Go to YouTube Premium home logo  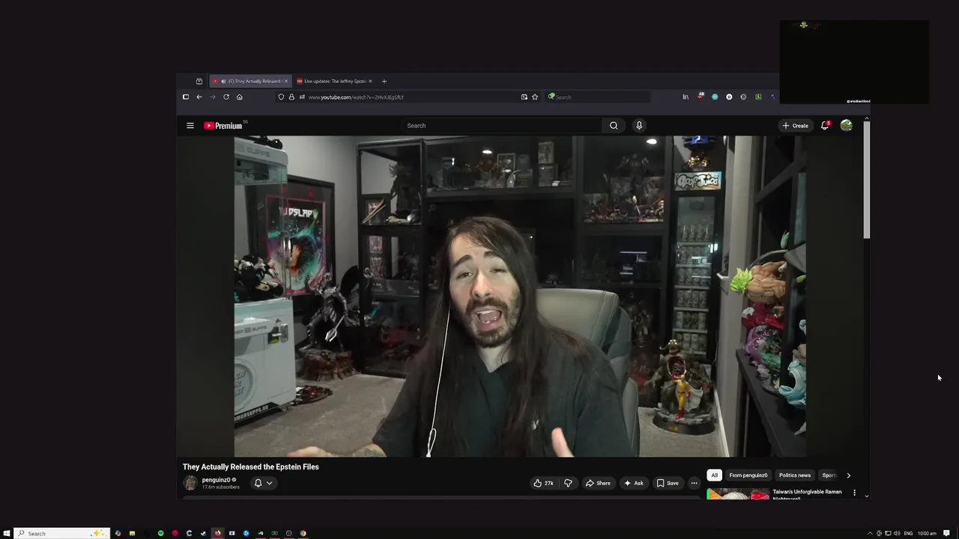pos(223,126)
